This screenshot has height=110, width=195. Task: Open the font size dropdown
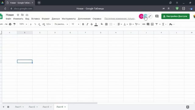(75, 24)
